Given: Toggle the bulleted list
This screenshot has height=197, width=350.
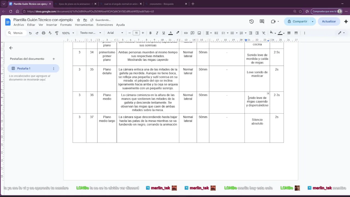Looking at the screenshot, I should (232, 33).
